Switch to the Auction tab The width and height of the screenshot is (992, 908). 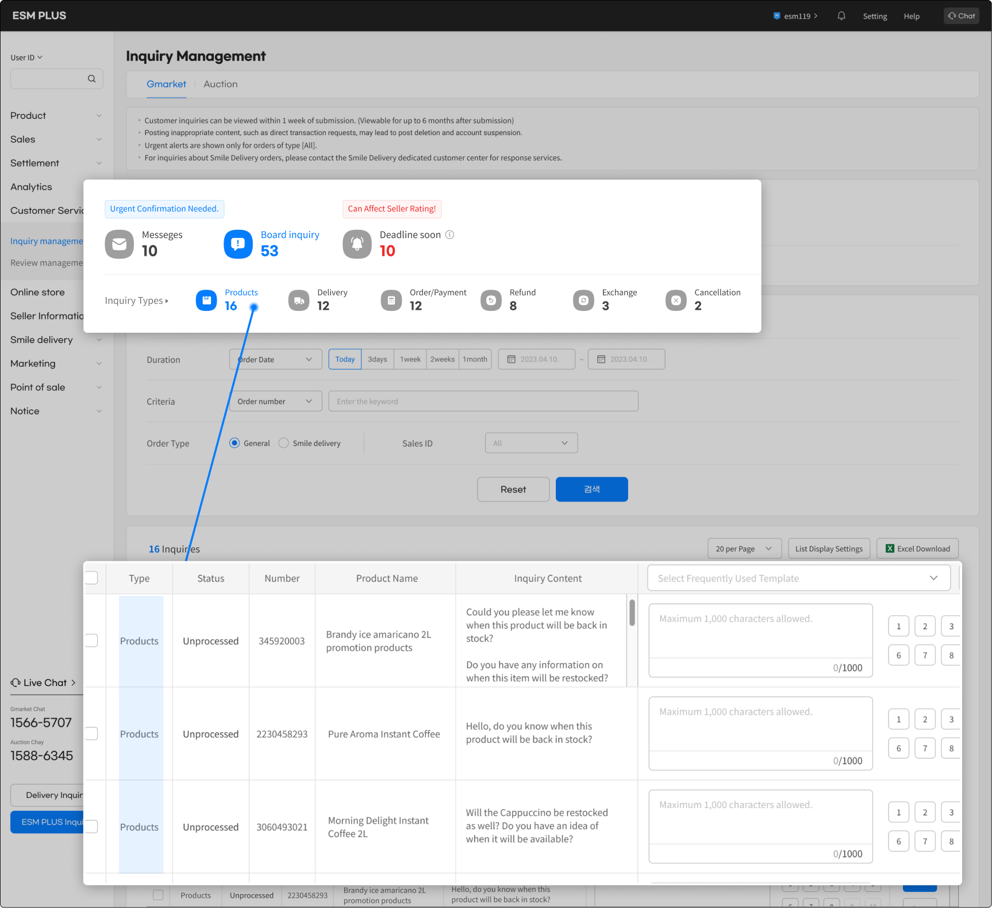pos(220,84)
